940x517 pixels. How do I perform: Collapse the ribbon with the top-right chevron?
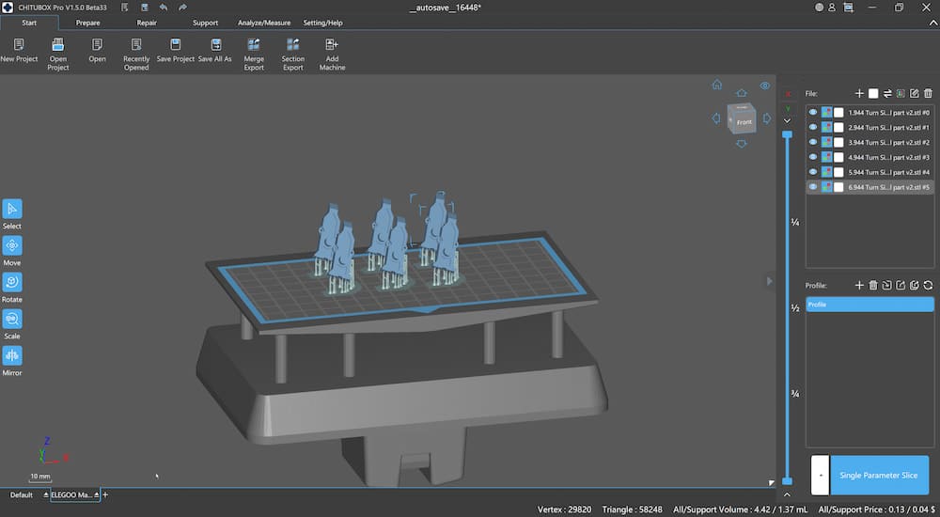click(932, 23)
